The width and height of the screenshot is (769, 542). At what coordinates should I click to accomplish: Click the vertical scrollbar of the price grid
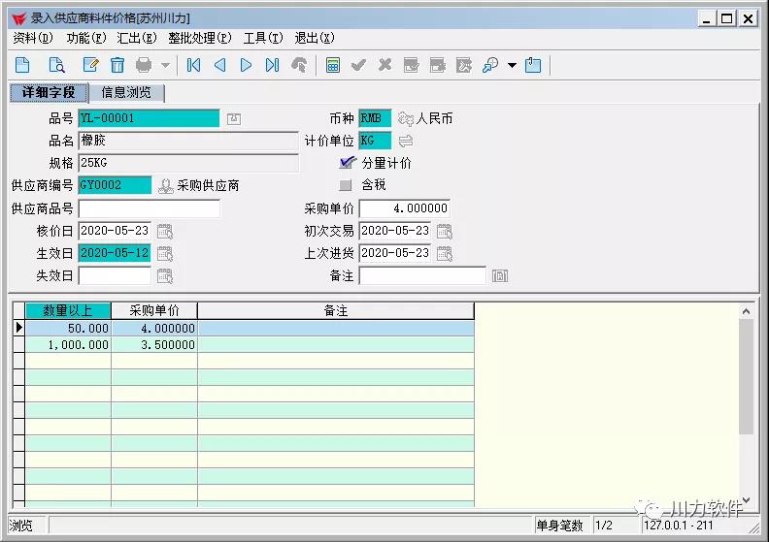746,407
